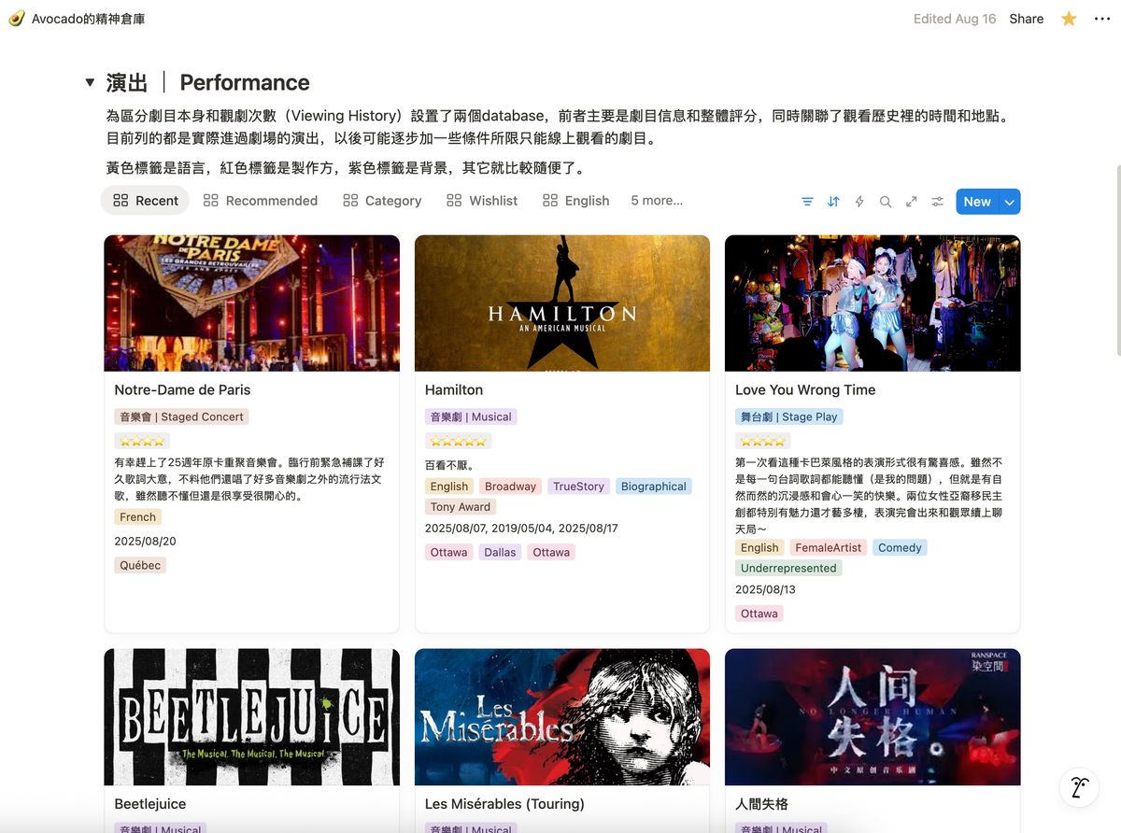This screenshot has width=1121, height=833.
Task: Open the Love You Wrong Time cover image
Action: point(873,304)
